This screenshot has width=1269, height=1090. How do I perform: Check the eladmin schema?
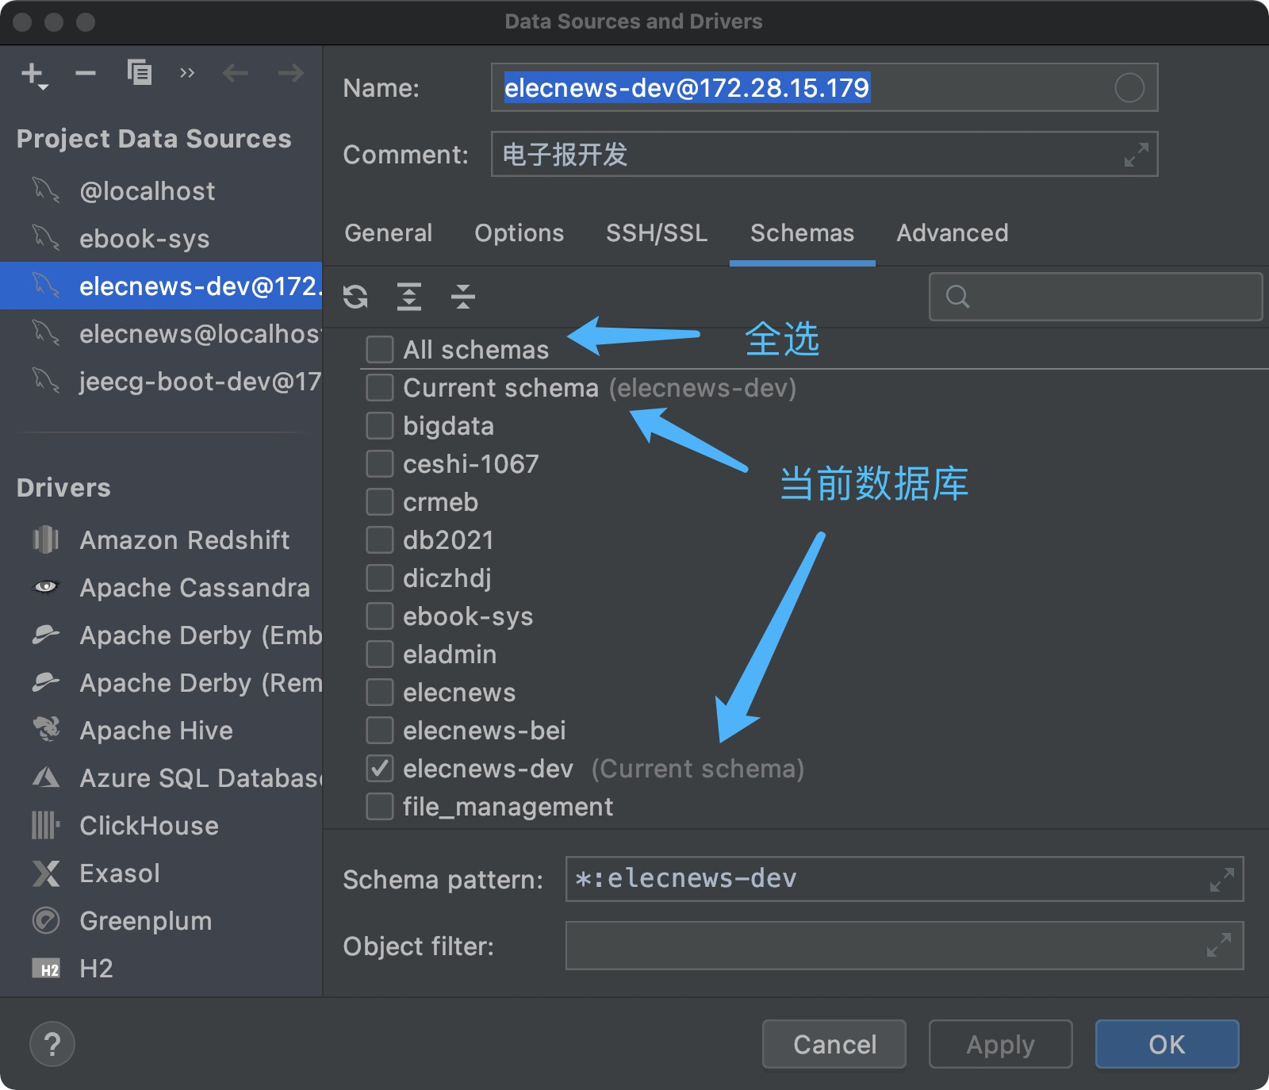[380, 654]
